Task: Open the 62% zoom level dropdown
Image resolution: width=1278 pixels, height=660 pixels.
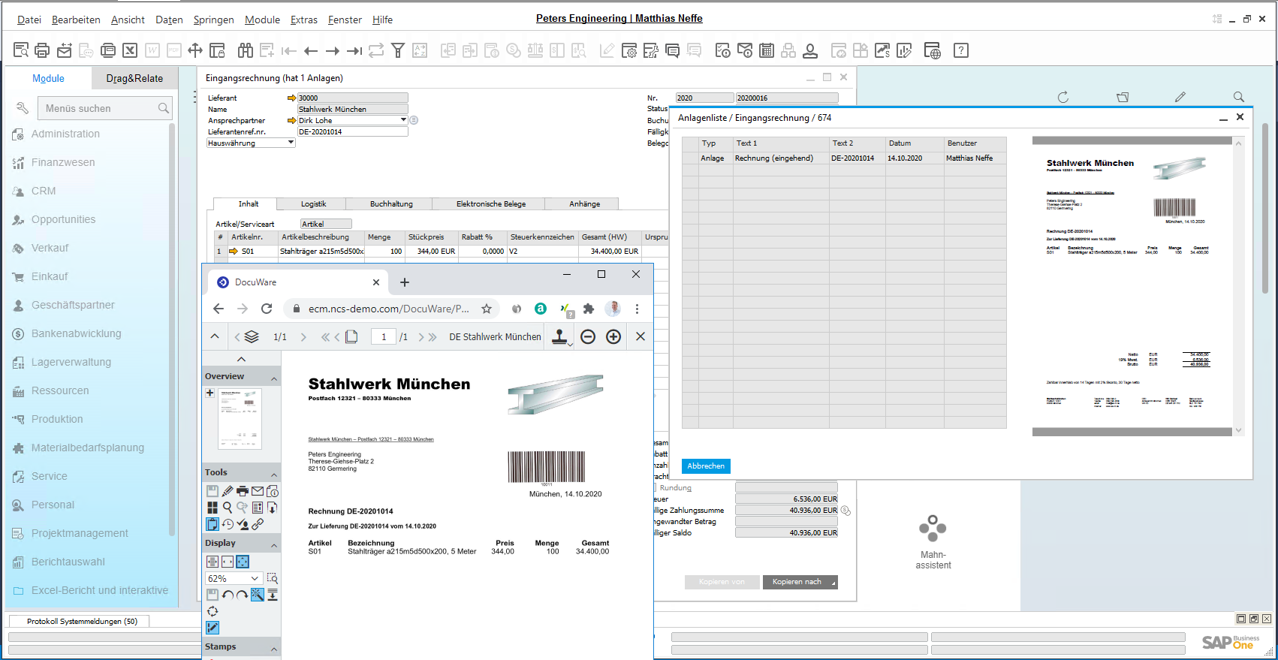Action: [255, 578]
